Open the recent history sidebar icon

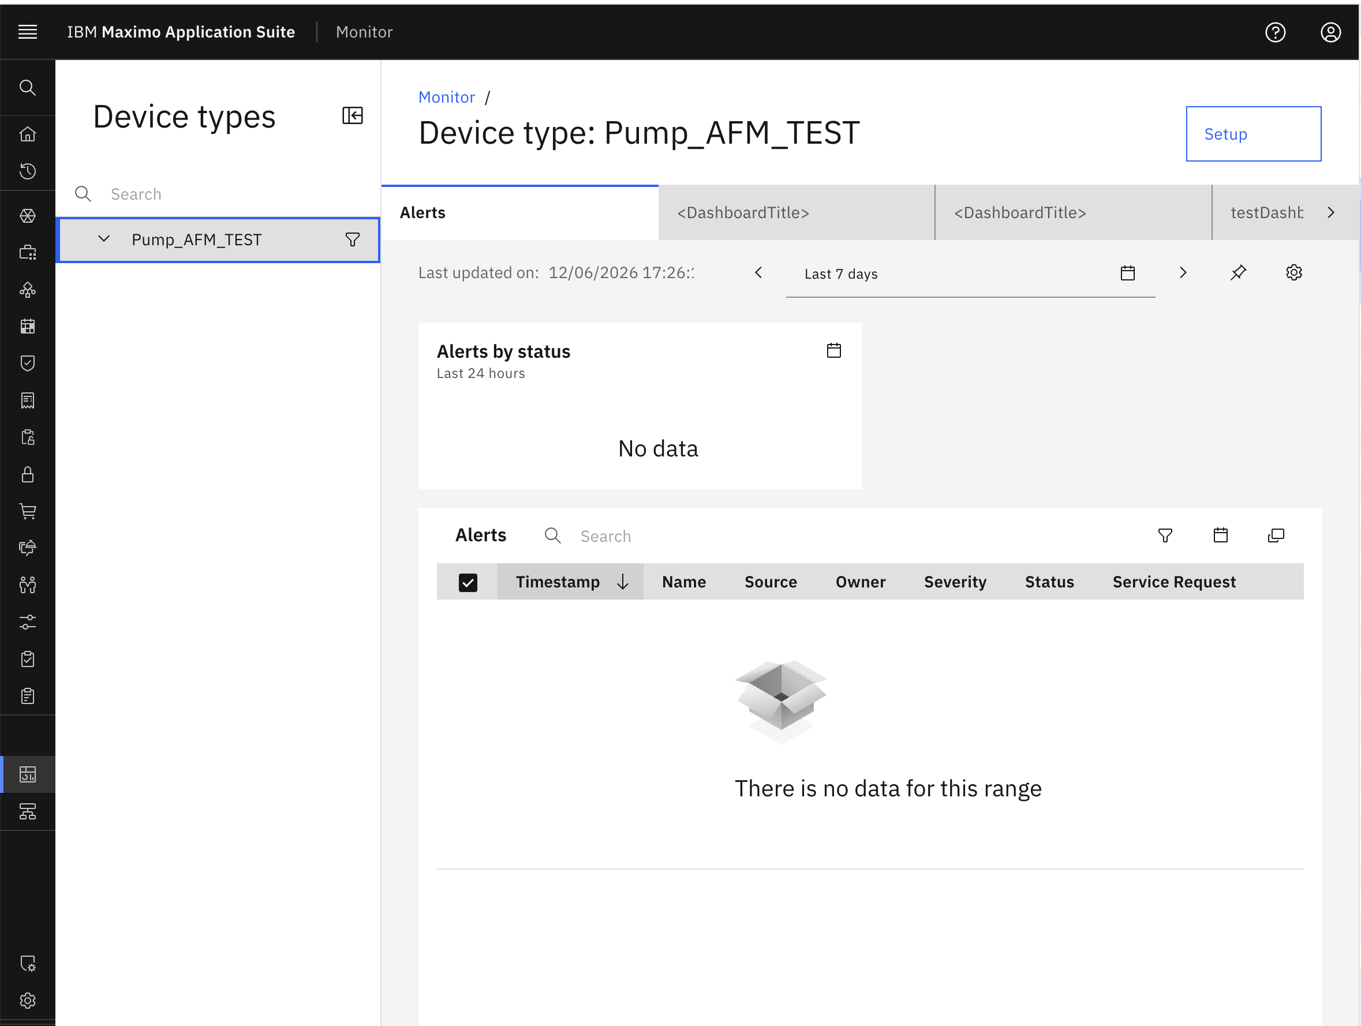28,171
